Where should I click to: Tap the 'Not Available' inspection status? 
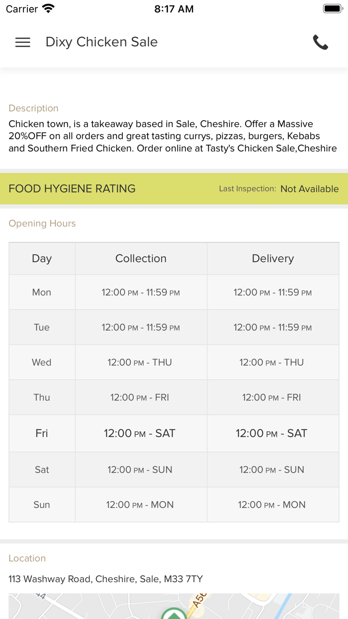pyautogui.click(x=309, y=189)
